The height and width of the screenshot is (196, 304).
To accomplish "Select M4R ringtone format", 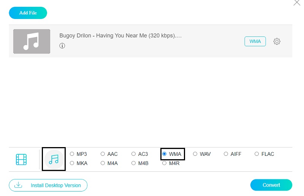I will [165, 163].
